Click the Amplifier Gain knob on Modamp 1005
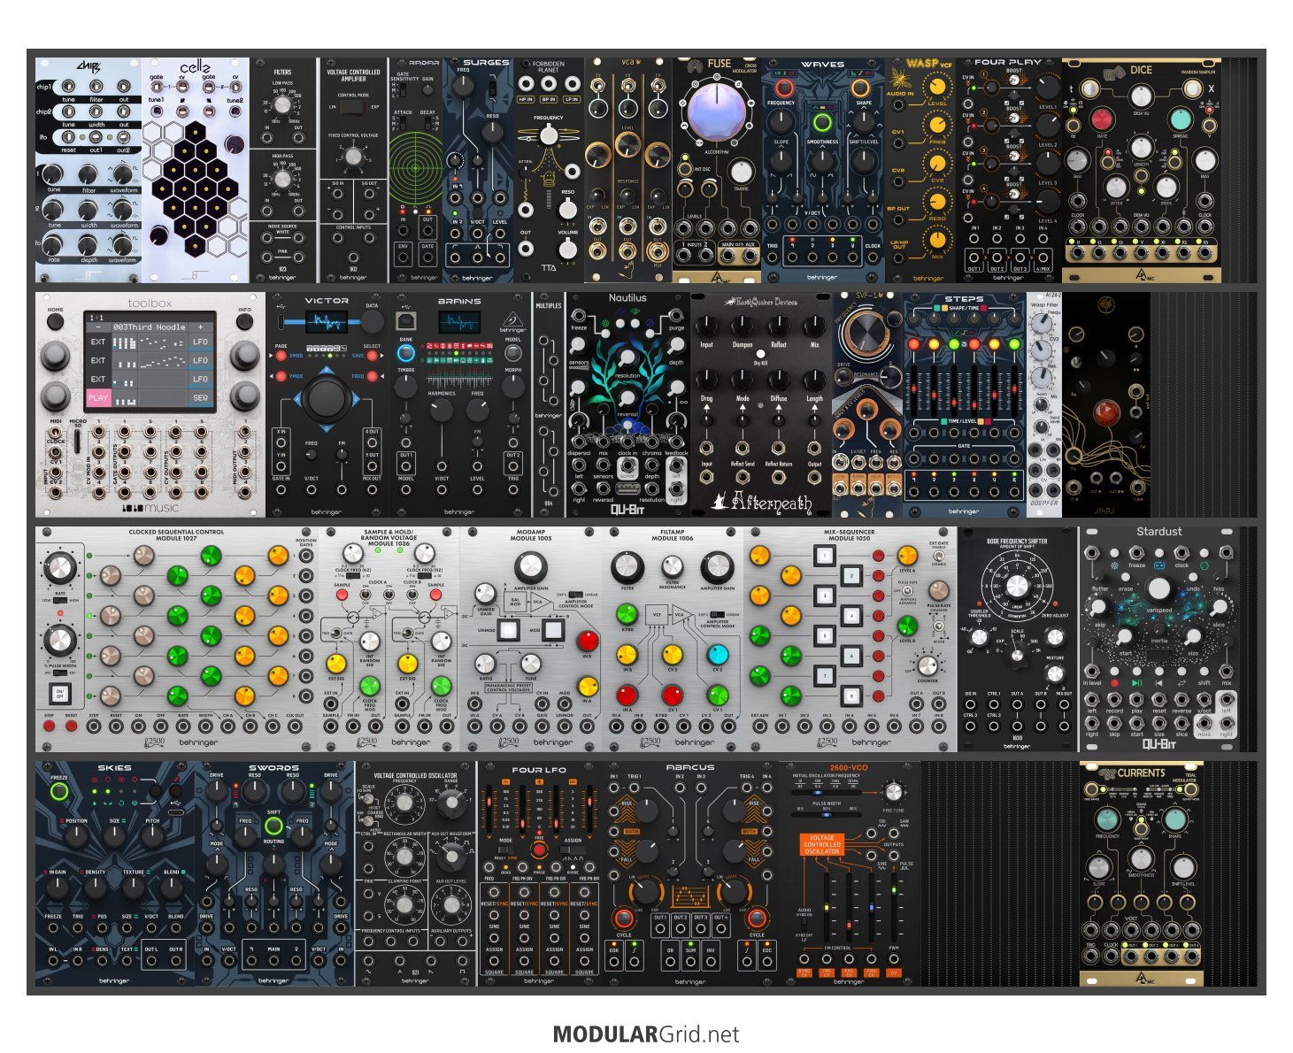Screen dimensions: 1293x1053 pyautogui.click(x=530, y=566)
